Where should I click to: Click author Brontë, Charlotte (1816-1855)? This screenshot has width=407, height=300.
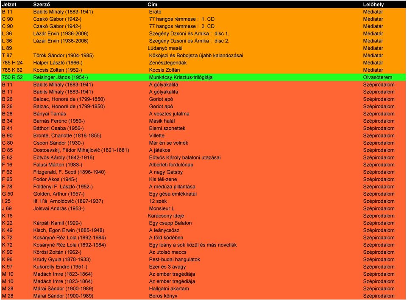click(67, 135)
